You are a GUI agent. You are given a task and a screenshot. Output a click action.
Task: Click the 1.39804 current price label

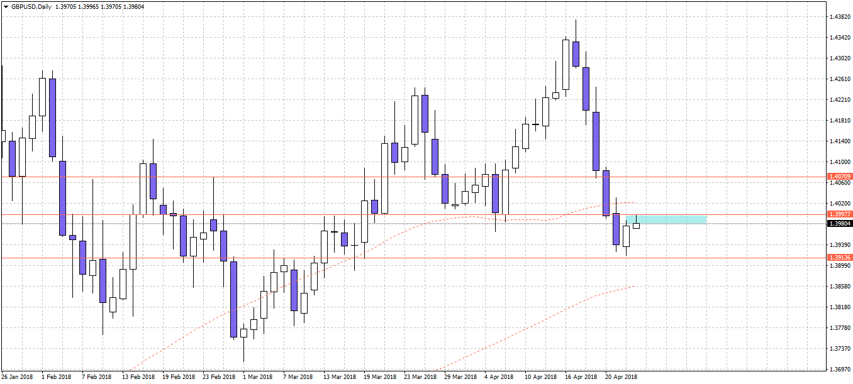[x=840, y=223]
